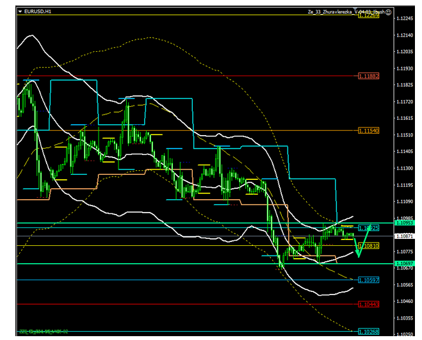
Task: Click the blue 1.10597 price label
Action: pos(368,280)
